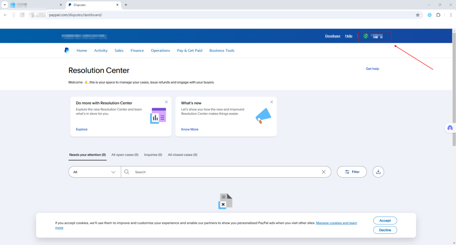Download cases report icon button
Viewport: 456px width, 245px height.
[x=378, y=172]
